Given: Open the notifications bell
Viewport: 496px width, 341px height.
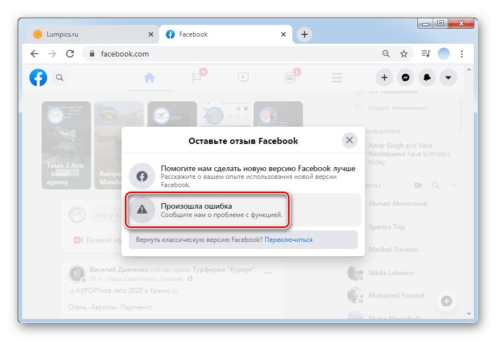Looking at the screenshot, I should [427, 77].
